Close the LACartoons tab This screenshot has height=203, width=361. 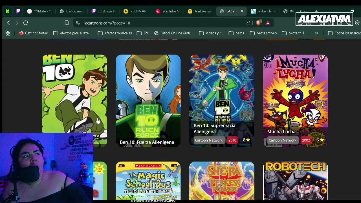tap(242, 11)
